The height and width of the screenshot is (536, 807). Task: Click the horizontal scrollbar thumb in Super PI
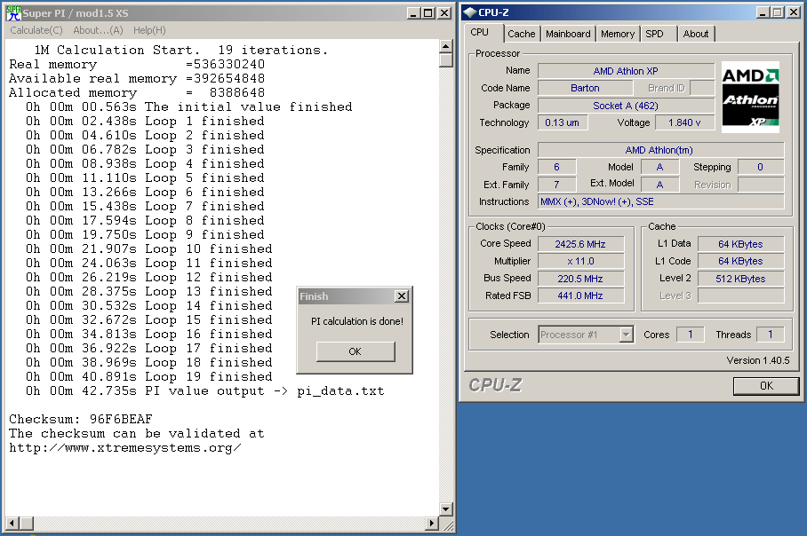click(27, 524)
